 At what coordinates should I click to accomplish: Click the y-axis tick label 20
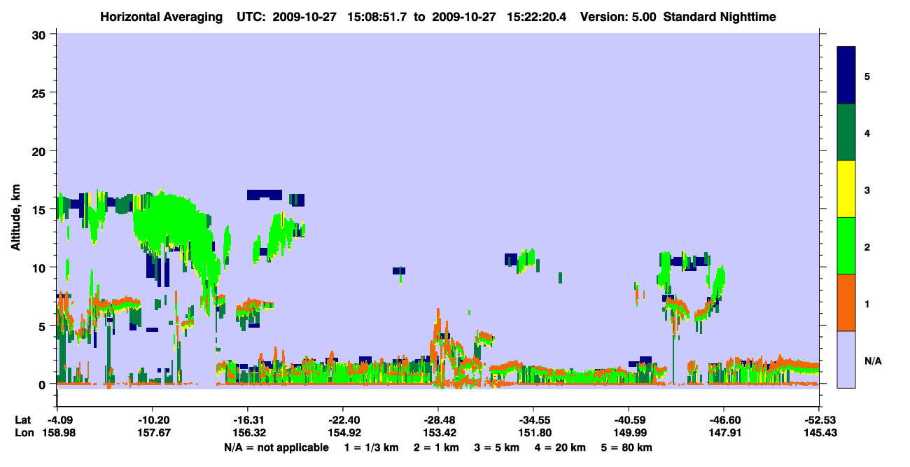41,151
